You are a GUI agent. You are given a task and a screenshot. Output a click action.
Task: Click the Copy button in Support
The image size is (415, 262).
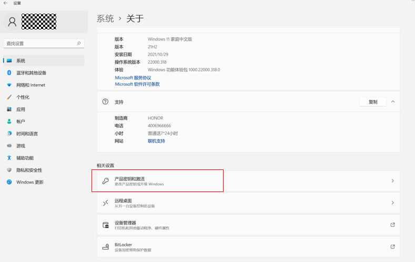pyautogui.click(x=373, y=102)
